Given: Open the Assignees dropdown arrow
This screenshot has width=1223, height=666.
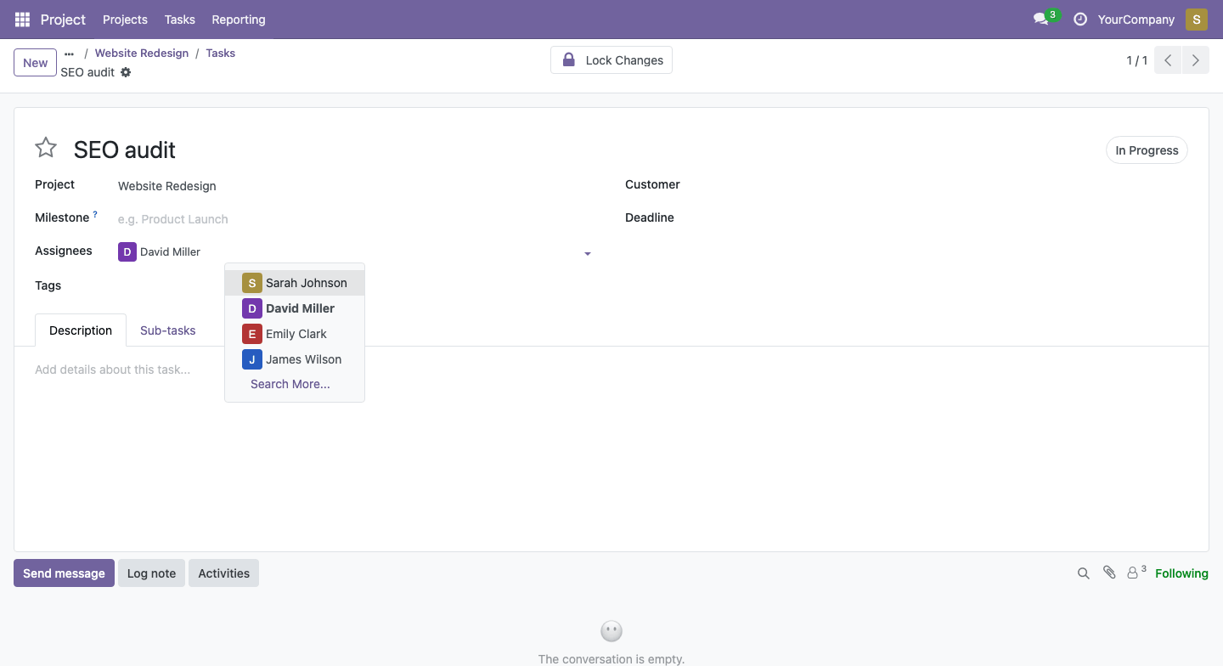Looking at the screenshot, I should pyautogui.click(x=587, y=253).
